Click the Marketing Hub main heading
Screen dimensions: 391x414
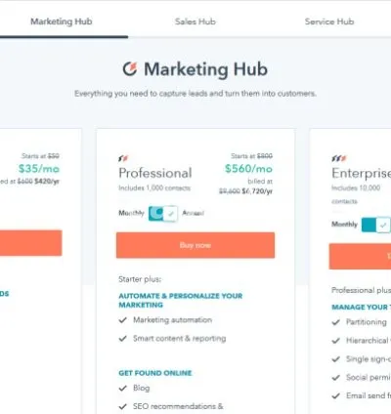click(x=206, y=69)
